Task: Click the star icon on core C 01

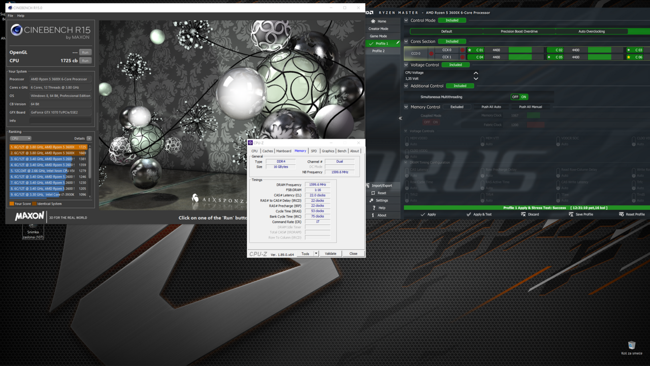Action: (469, 50)
